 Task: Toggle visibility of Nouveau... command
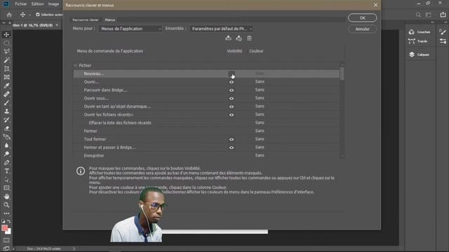232,73
